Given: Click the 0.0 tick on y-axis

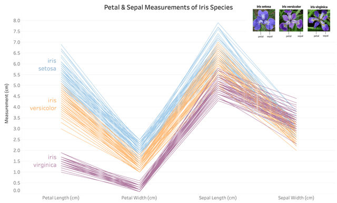Looking at the screenshot, I should click(x=16, y=190).
